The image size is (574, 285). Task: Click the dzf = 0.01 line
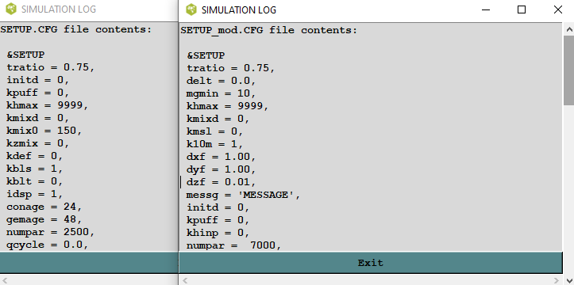point(221,182)
